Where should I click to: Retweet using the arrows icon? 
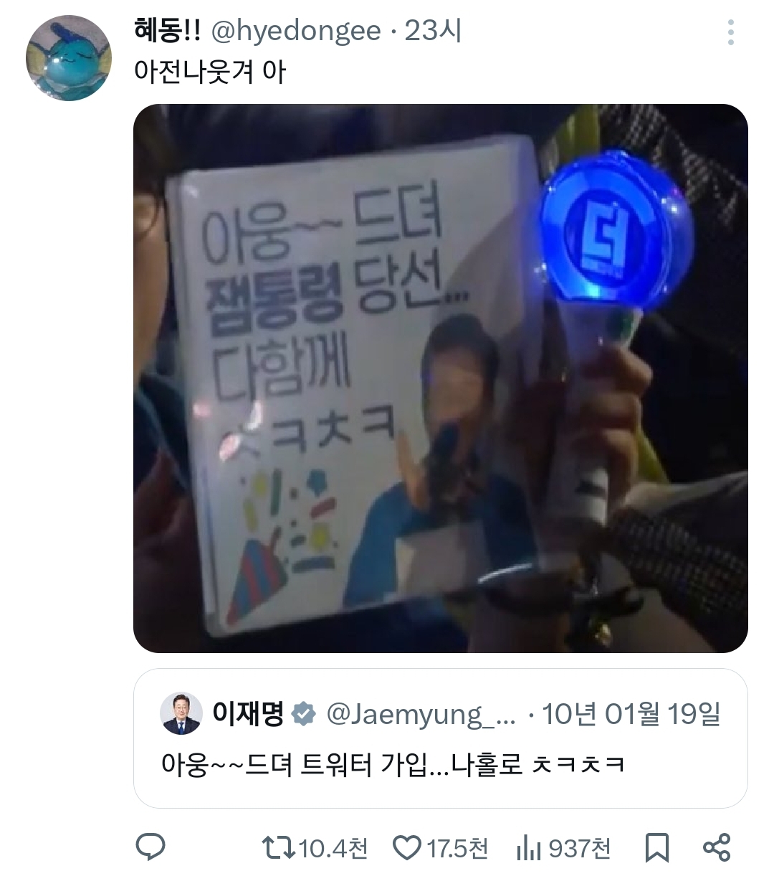[279, 849]
